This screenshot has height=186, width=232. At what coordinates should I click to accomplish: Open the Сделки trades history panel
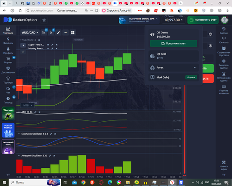click(x=224, y=31)
